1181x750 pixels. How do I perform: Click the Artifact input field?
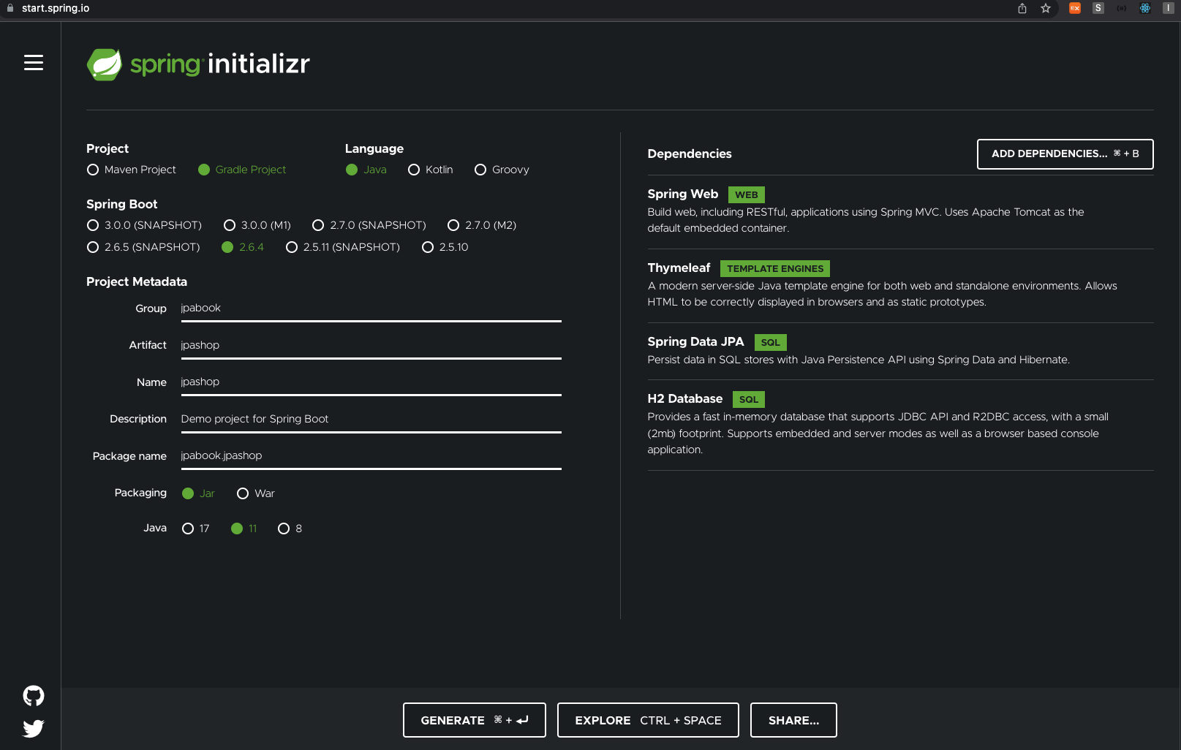click(371, 345)
